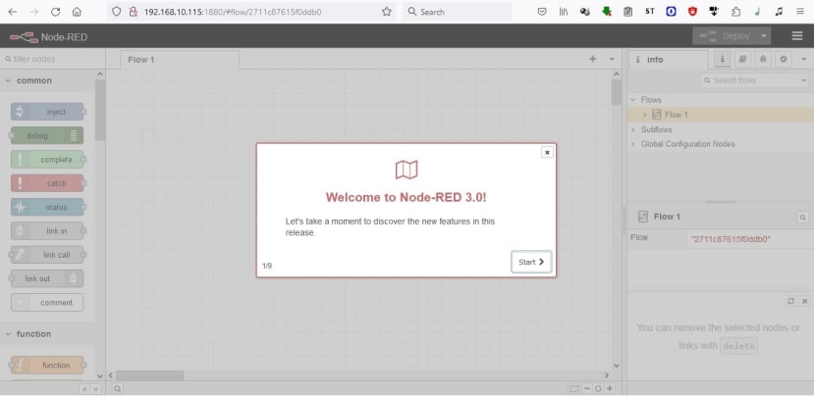Open the debug messages sidebar icon
The image size is (814, 396).
pyautogui.click(x=763, y=59)
